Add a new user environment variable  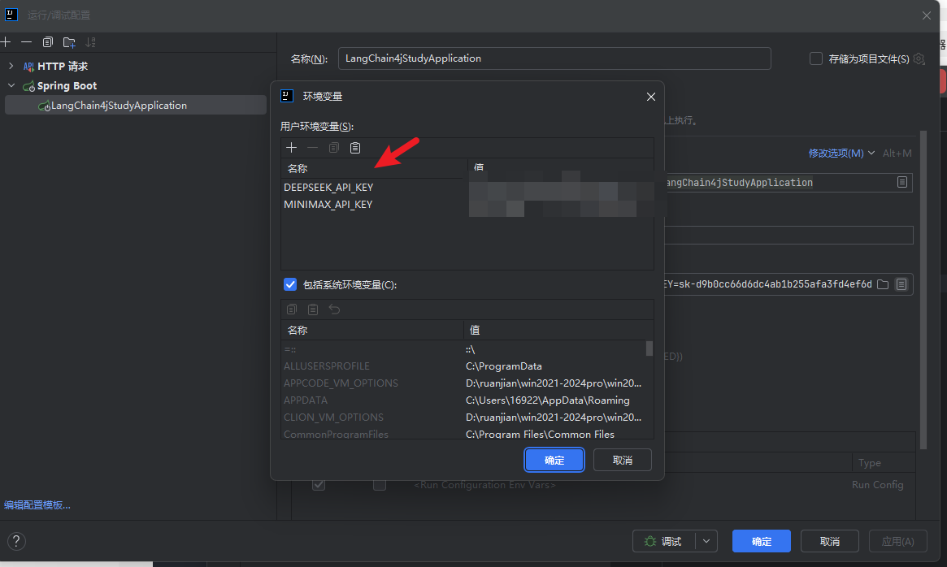tap(291, 147)
